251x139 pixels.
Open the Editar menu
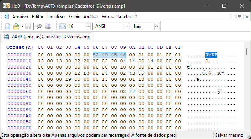pyautogui.click(x=38, y=17)
